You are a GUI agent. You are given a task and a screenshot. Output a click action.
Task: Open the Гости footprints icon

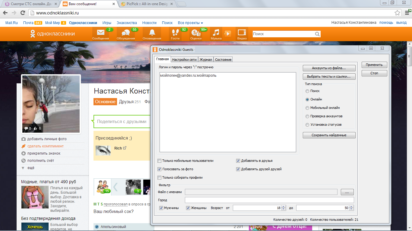click(175, 34)
